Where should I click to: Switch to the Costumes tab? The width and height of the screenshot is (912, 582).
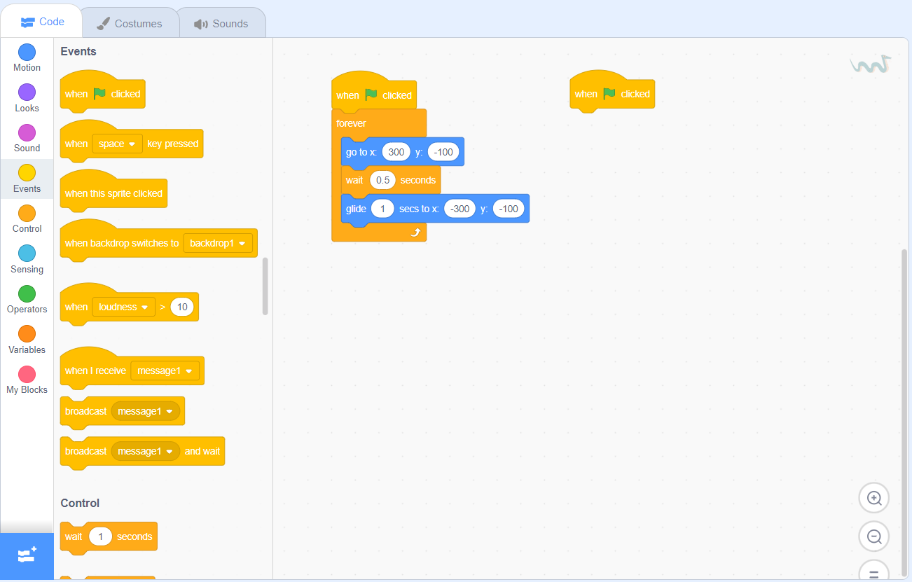pos(129,23)
